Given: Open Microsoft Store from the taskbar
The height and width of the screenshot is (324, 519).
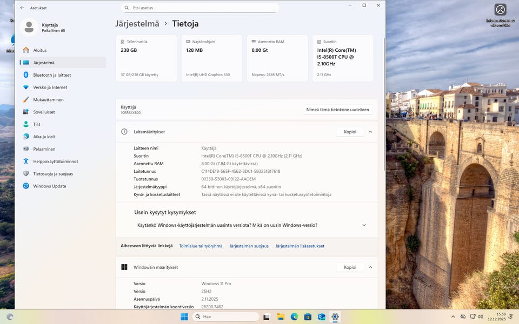Looking at the screenshot, I should 308,317.
